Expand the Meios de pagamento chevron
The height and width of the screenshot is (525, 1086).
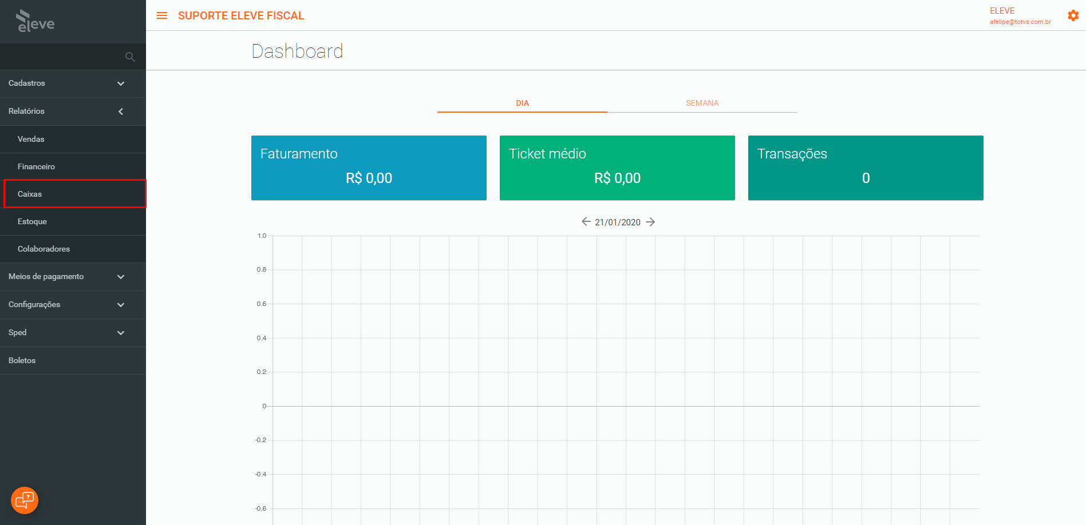click(121, 277)
